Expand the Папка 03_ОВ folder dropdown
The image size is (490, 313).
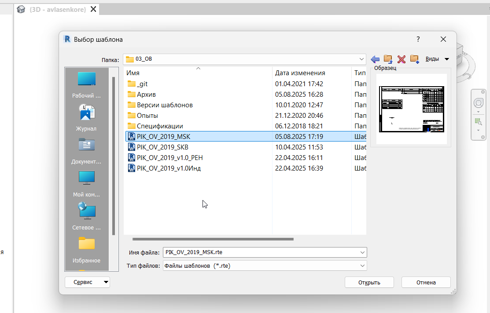[361, 59]
